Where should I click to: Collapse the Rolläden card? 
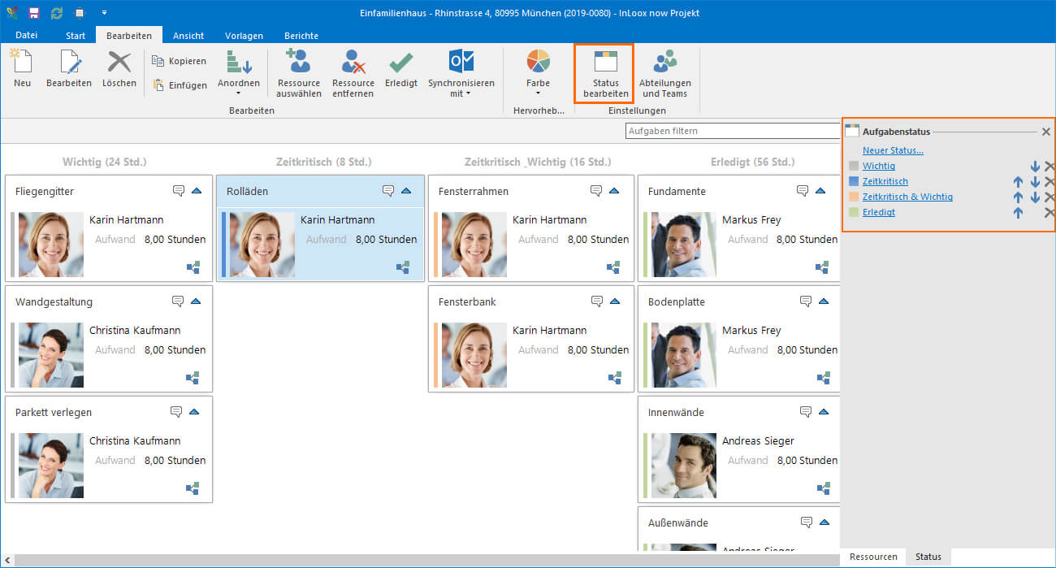click(406, 191)
